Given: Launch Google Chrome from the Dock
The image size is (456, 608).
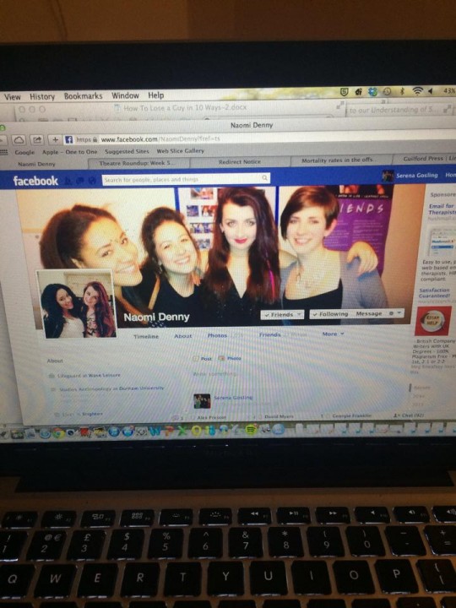Looking at the screenshot, I should (58, 433).
